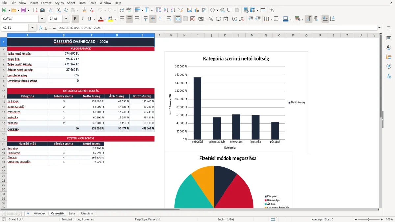Open the Background Color dropdown arrow
The height and width of the screenshot is (222, 395).
(x=115, y=19)
